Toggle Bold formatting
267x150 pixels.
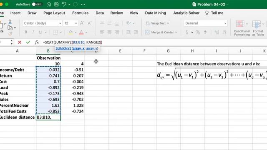point(26,32)
